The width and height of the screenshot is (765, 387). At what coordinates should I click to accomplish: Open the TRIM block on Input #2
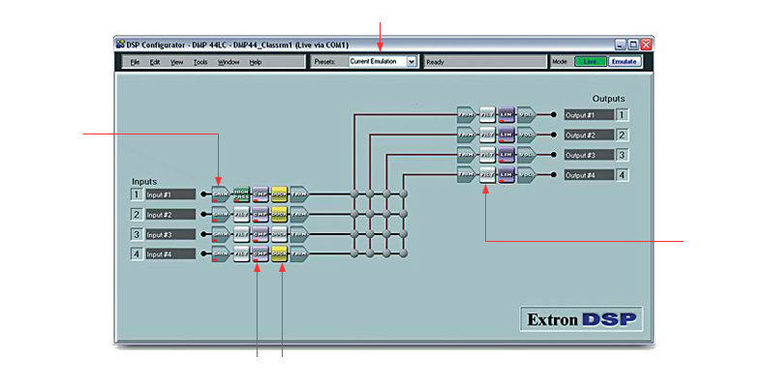click(x=298, y=214)
